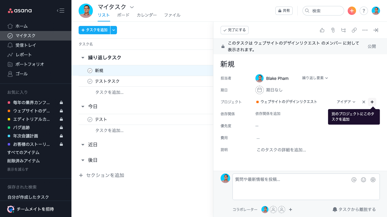The image size is (387, 217).
Task: Collapse the sidebar with the hamburger icon
Action: coord(60,11)
